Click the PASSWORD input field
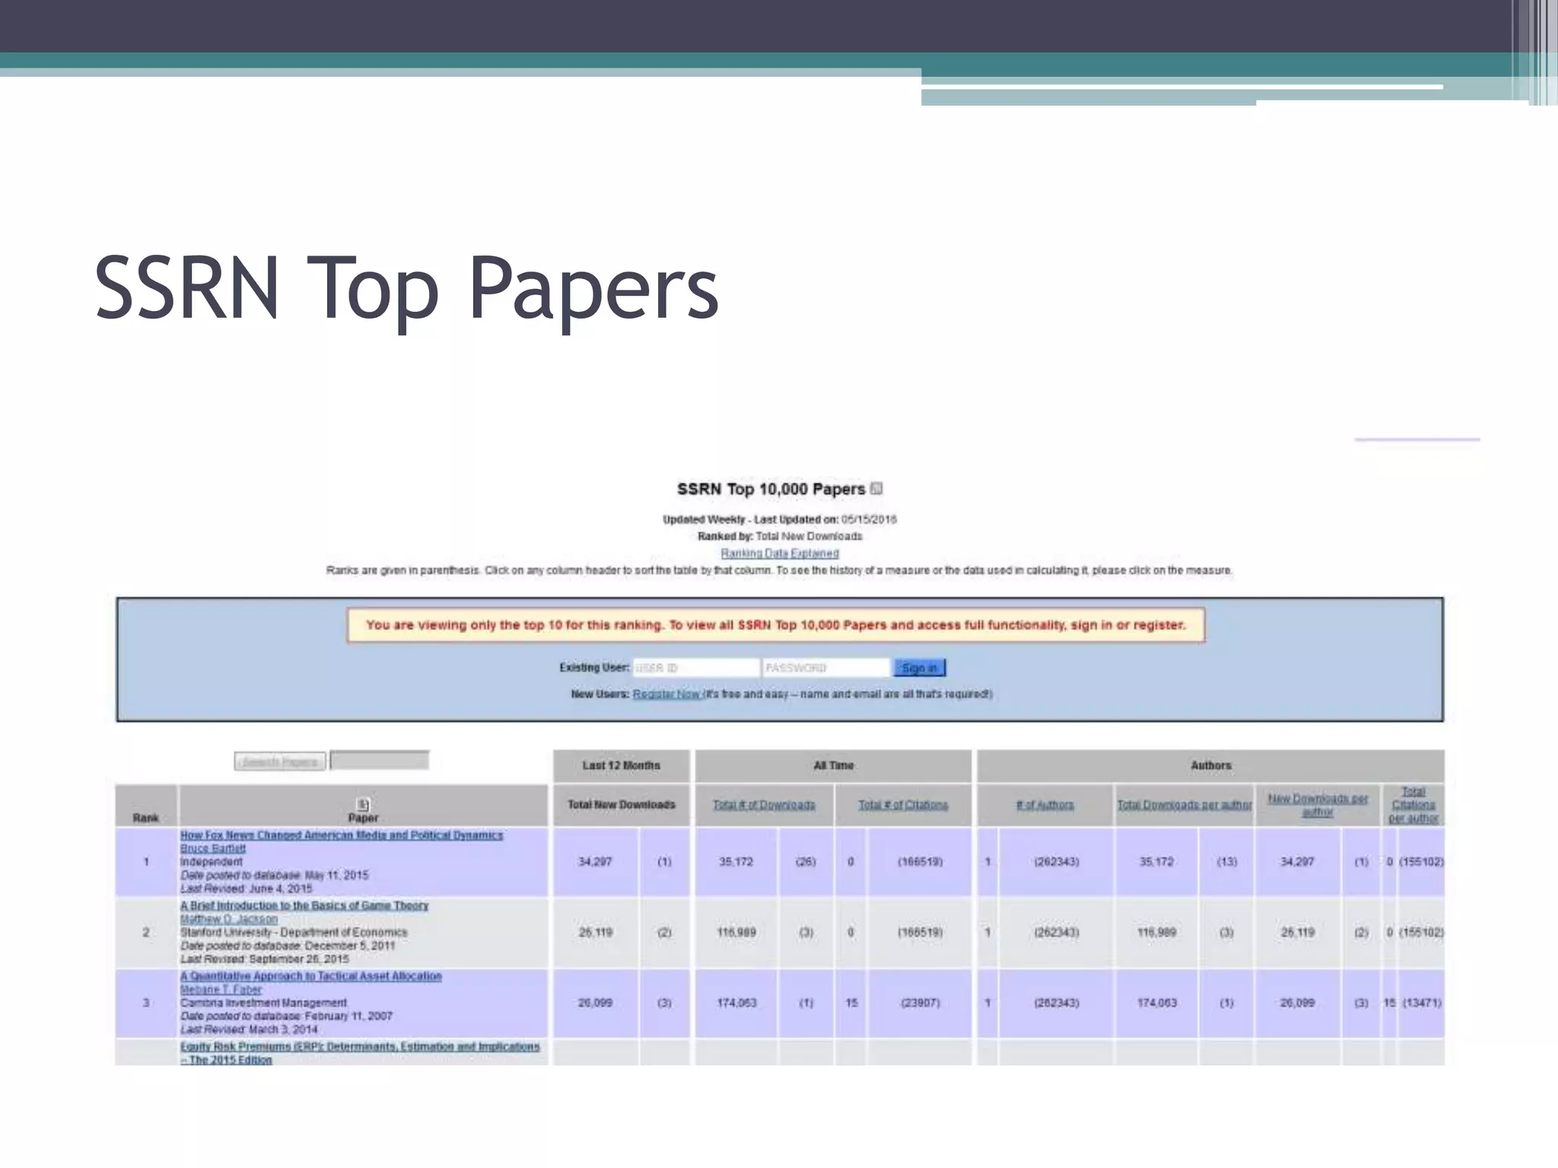This screenshot has height=1168, width=1558. point(825,668)
